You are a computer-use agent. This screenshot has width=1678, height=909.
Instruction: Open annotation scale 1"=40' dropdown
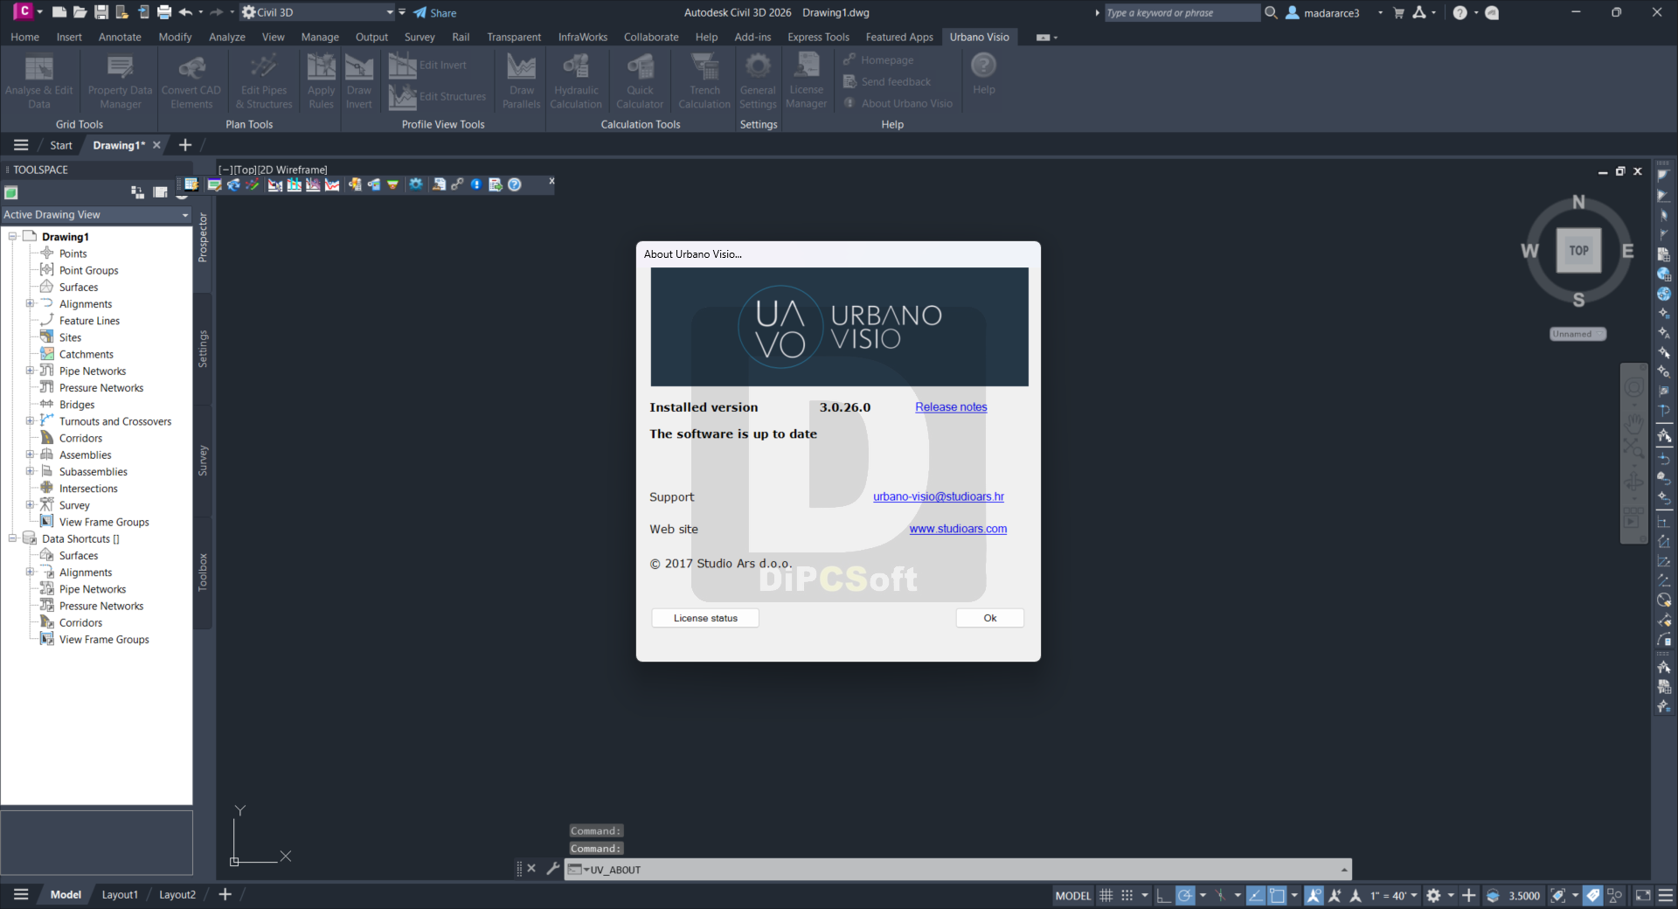click(1393, 895)
